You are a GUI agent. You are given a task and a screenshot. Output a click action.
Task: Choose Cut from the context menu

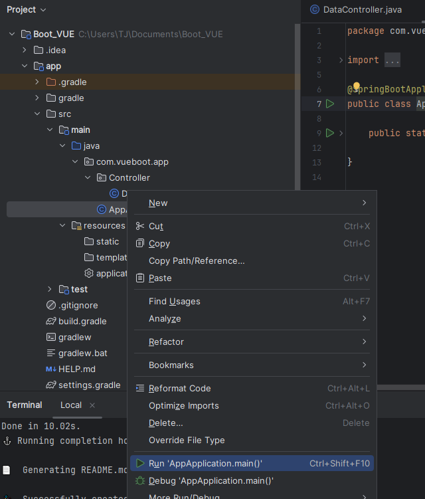[252, 226]
